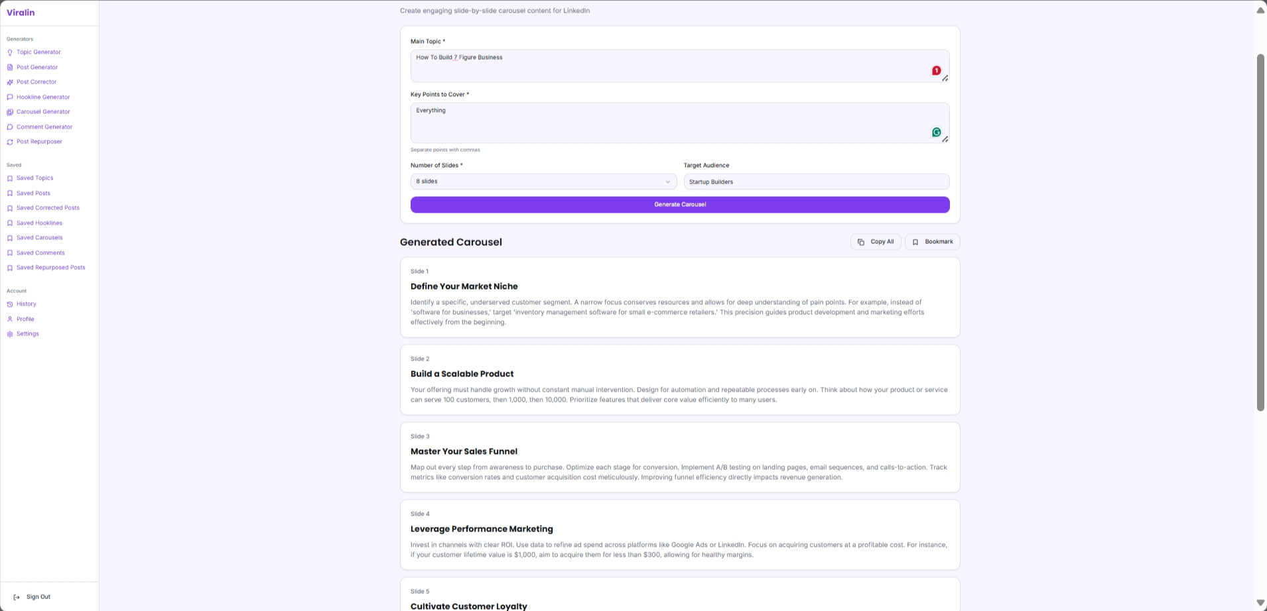Click the Post Repurposer refresh icon
Screen dimensions: 1267x611
10,142
